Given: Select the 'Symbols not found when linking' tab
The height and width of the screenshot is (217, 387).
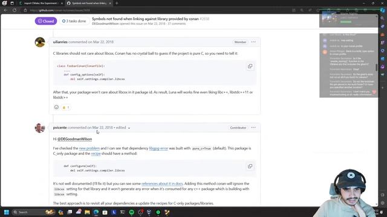Looking at the screenshot, I should tap(89, 3).
